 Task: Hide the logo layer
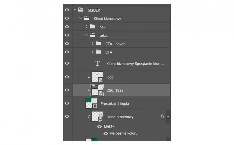click(x=67, y=77)
